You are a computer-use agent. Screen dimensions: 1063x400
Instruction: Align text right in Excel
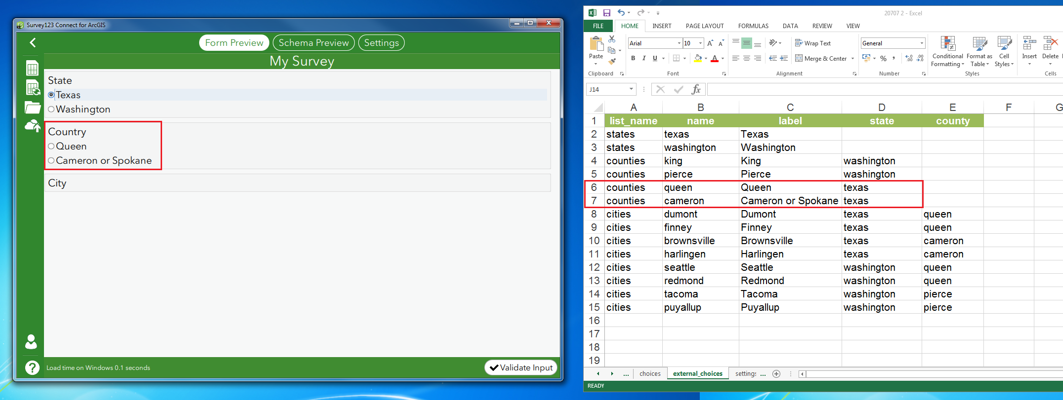click(758, 58)
